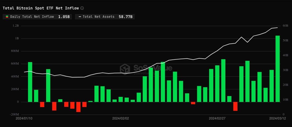
Task: Click the info icon beside the chart title
Action: pyautogui.click(x=82, y=8)
